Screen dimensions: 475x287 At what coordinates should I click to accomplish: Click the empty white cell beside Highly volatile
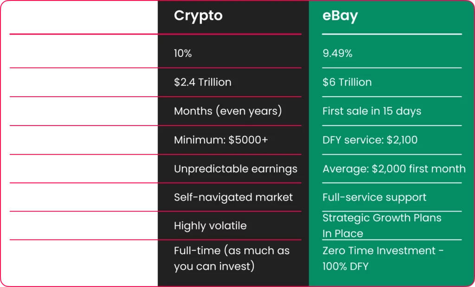(83, 225)
